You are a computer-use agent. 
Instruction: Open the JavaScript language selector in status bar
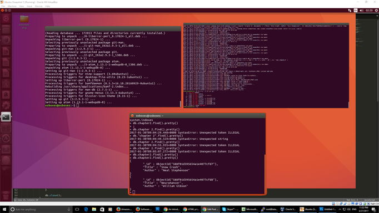(x=370, y=200)
